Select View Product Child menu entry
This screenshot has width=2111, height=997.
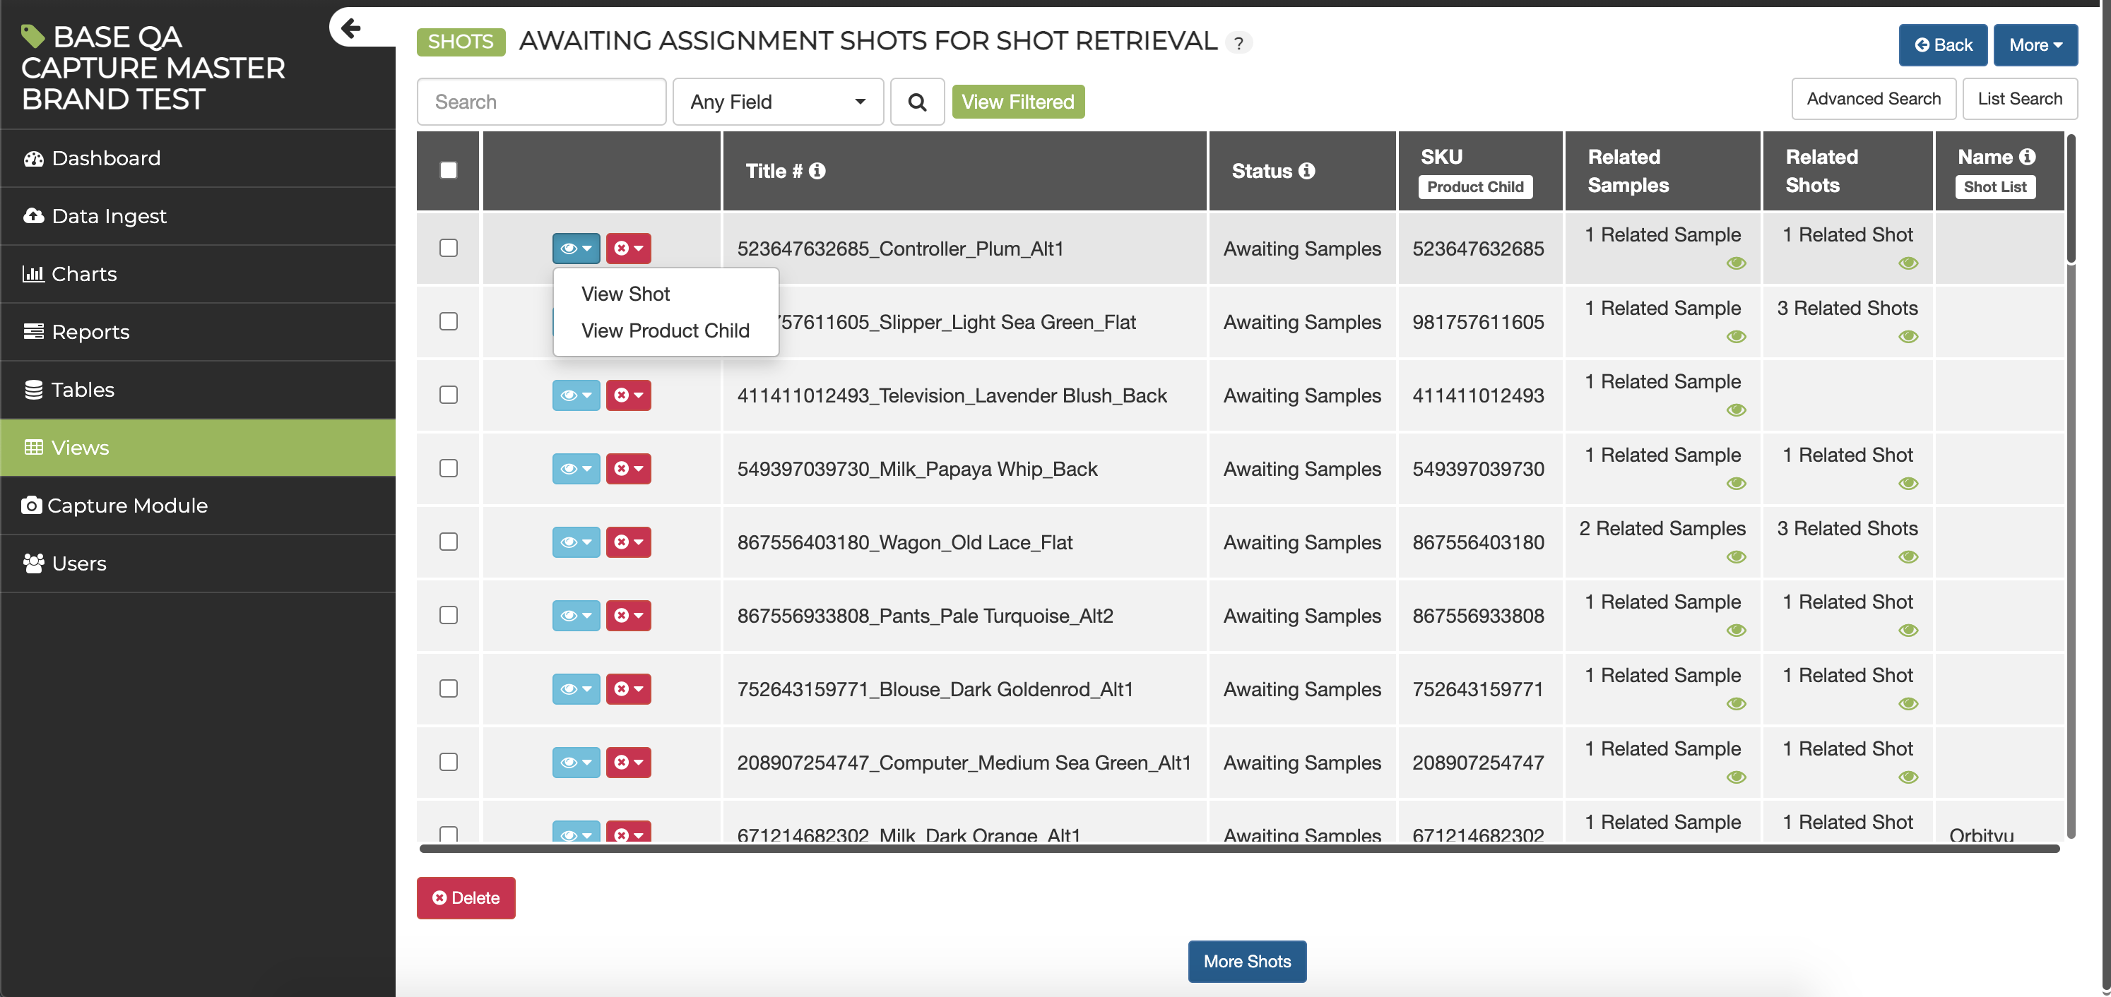[x=665, y=330]
